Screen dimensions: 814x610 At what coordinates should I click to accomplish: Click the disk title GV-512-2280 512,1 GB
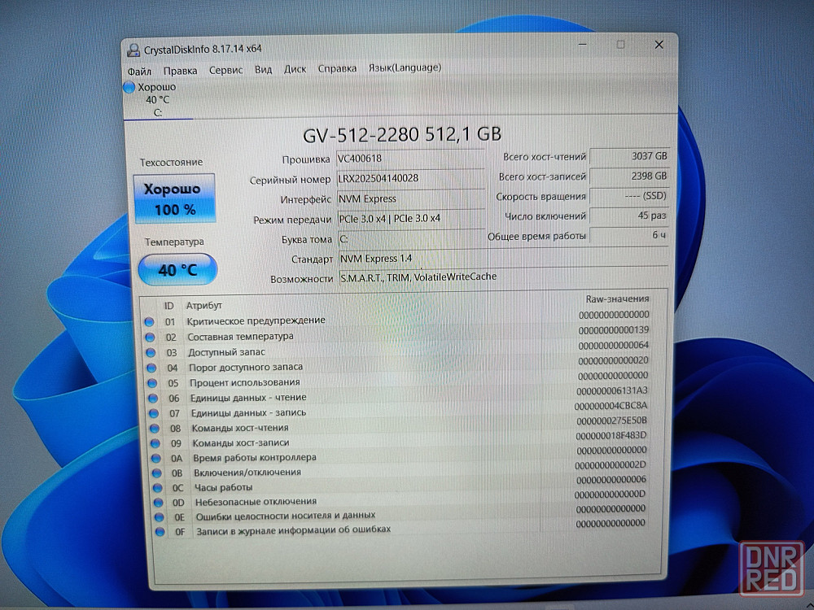(x=402, y=135)
